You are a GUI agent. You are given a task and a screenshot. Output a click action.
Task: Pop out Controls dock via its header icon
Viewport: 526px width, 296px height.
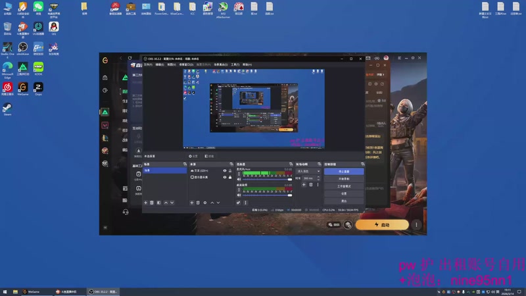pos(363,164)
